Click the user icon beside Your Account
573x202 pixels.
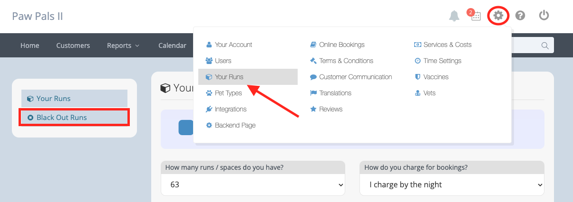point(209,45)
